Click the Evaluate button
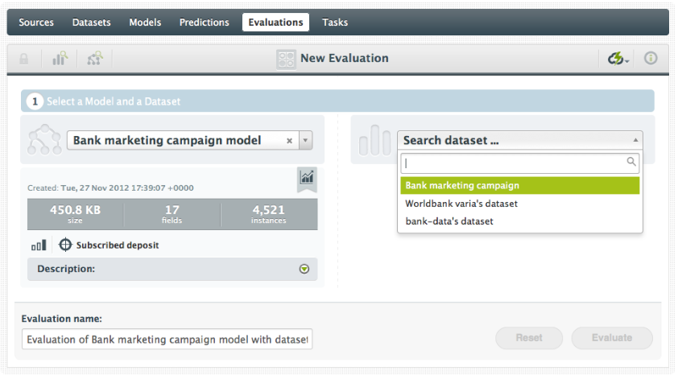 (x=612, y=338)
